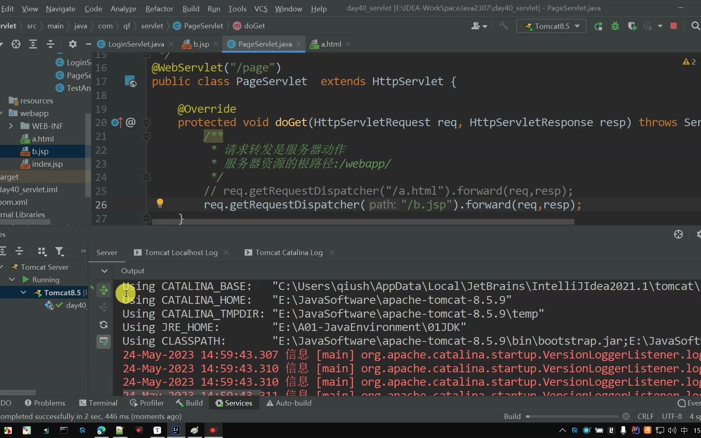Open Project panel settings gear
Screen dimensions: 701x438
[73, 44]
